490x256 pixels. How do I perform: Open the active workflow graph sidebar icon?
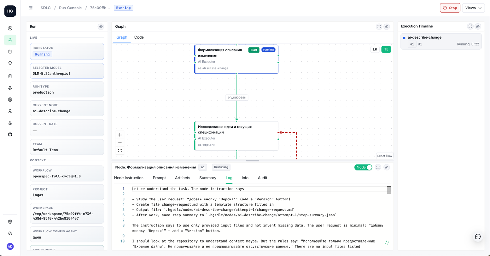(10, 40)
